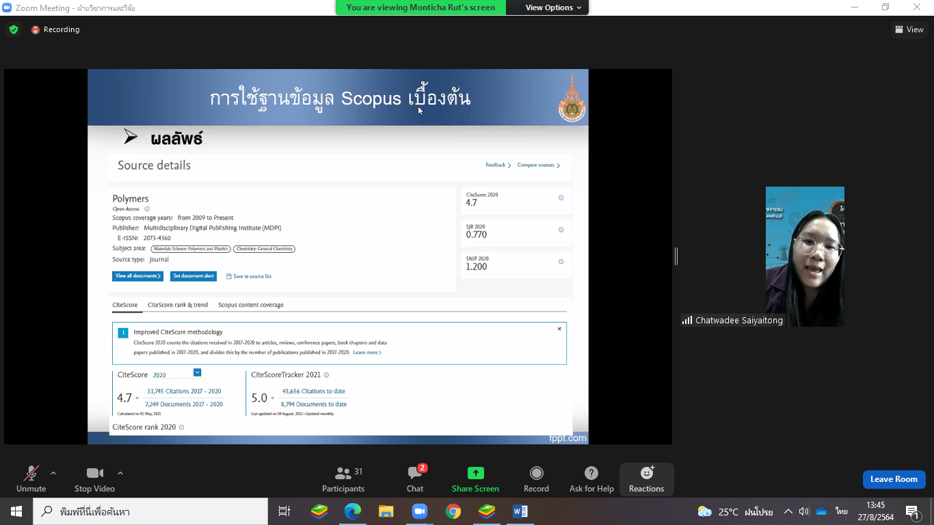Click the CiteScore rank 2020 info icon
Viewport: 934px width, 525px height.
pos(181,427)
